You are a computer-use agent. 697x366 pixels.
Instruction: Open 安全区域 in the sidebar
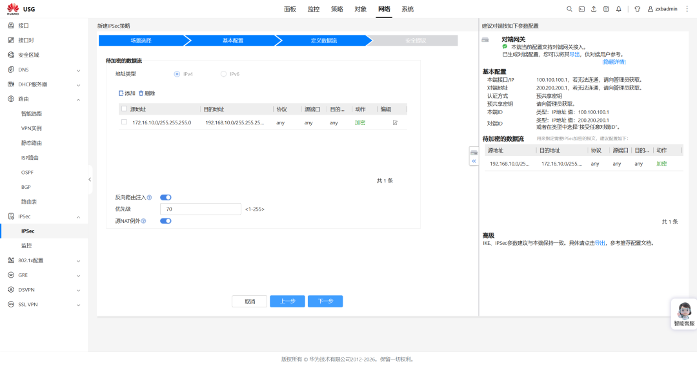[x=28, y=55]
